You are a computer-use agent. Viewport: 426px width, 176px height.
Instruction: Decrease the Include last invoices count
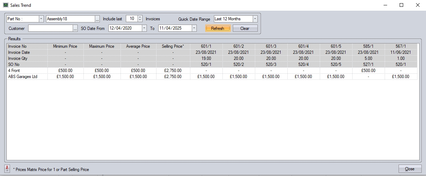tap(140, 21)
